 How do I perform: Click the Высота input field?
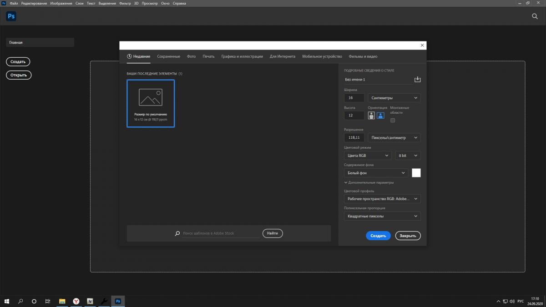coord(354,116)
